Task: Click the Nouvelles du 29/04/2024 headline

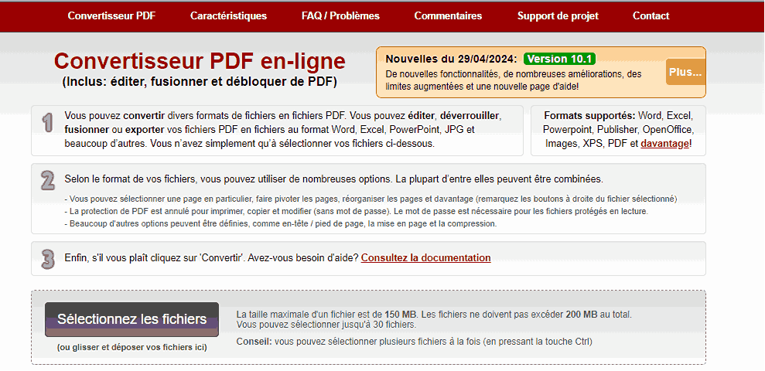Action: [451, 59]
